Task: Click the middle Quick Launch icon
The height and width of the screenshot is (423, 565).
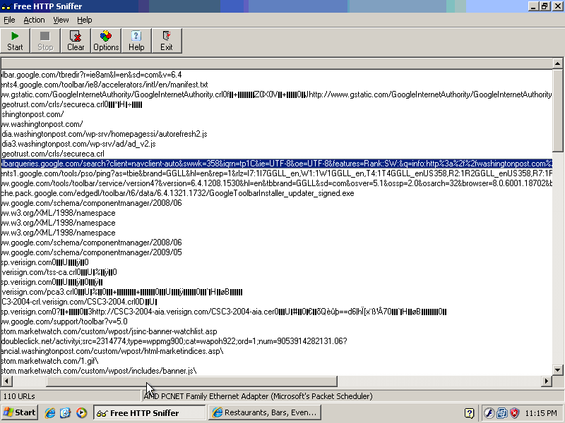Action: (x=66, y=413)
